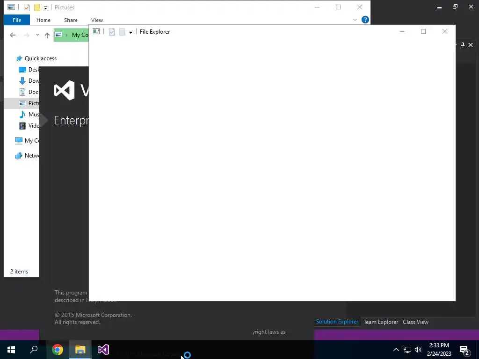Click the Properties checkmark icon in Pictures title bar

pyautogui.click(x=27, y=7)
